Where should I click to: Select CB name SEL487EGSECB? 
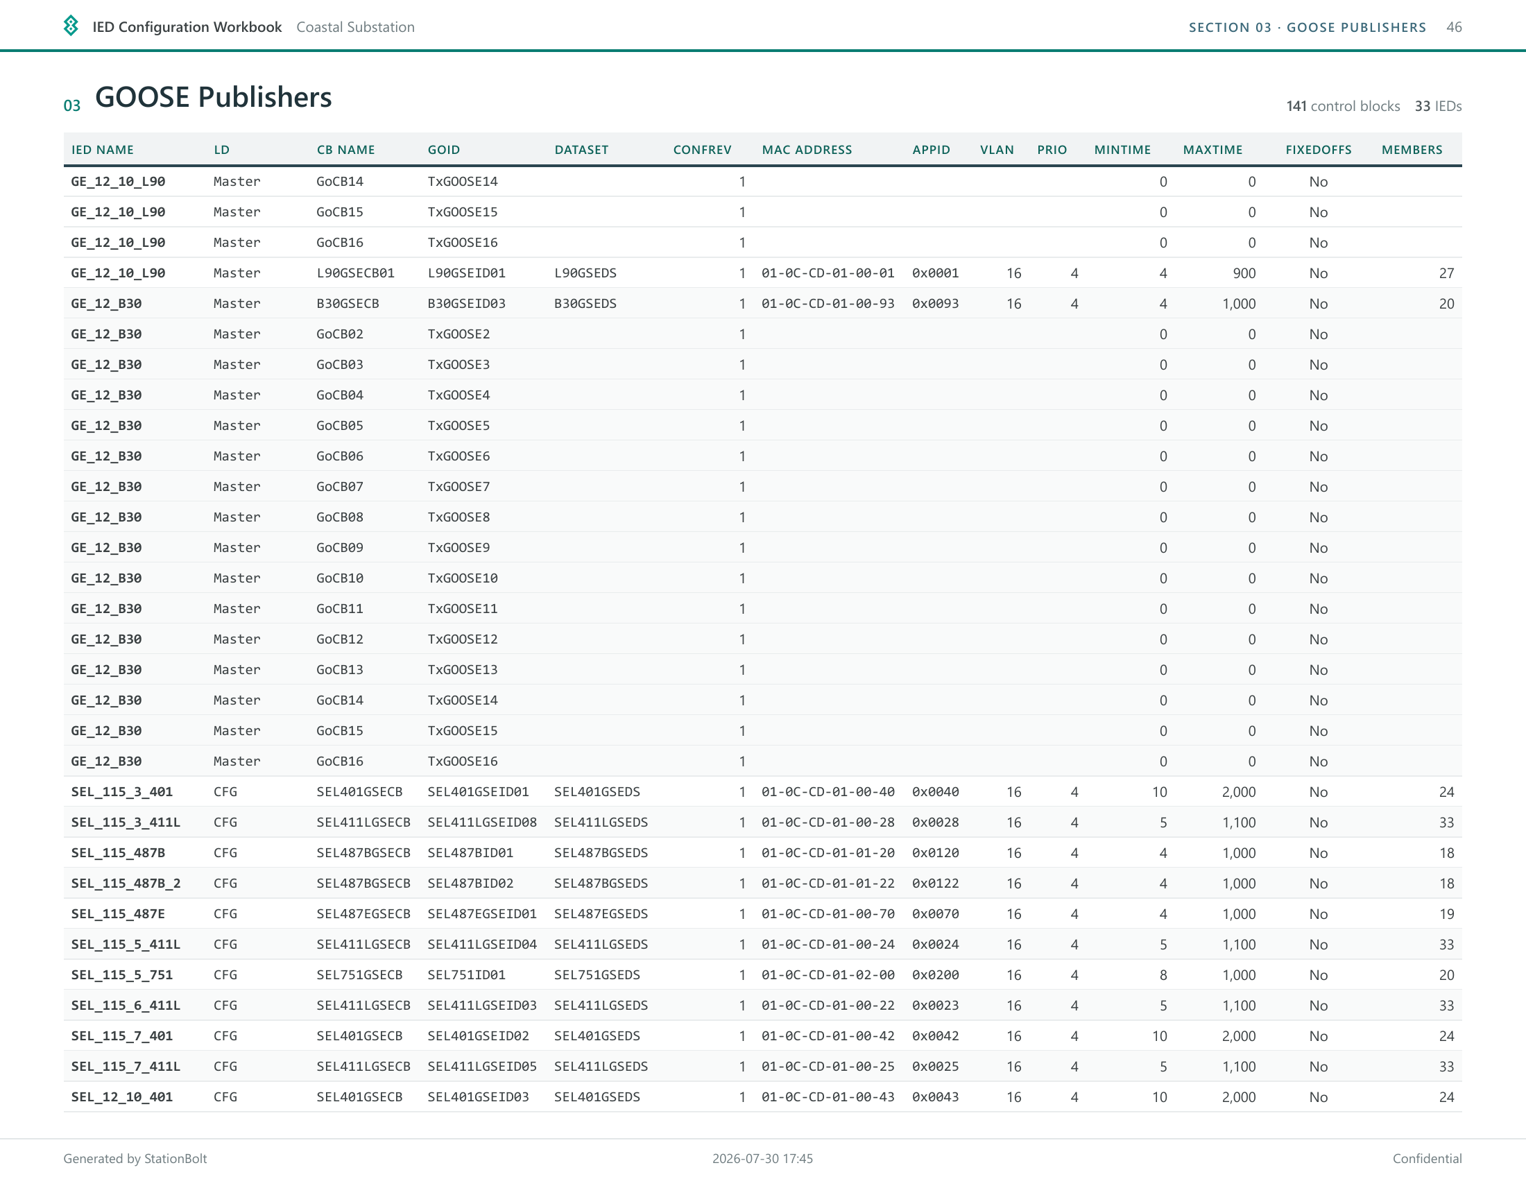(x=363, y=914)
